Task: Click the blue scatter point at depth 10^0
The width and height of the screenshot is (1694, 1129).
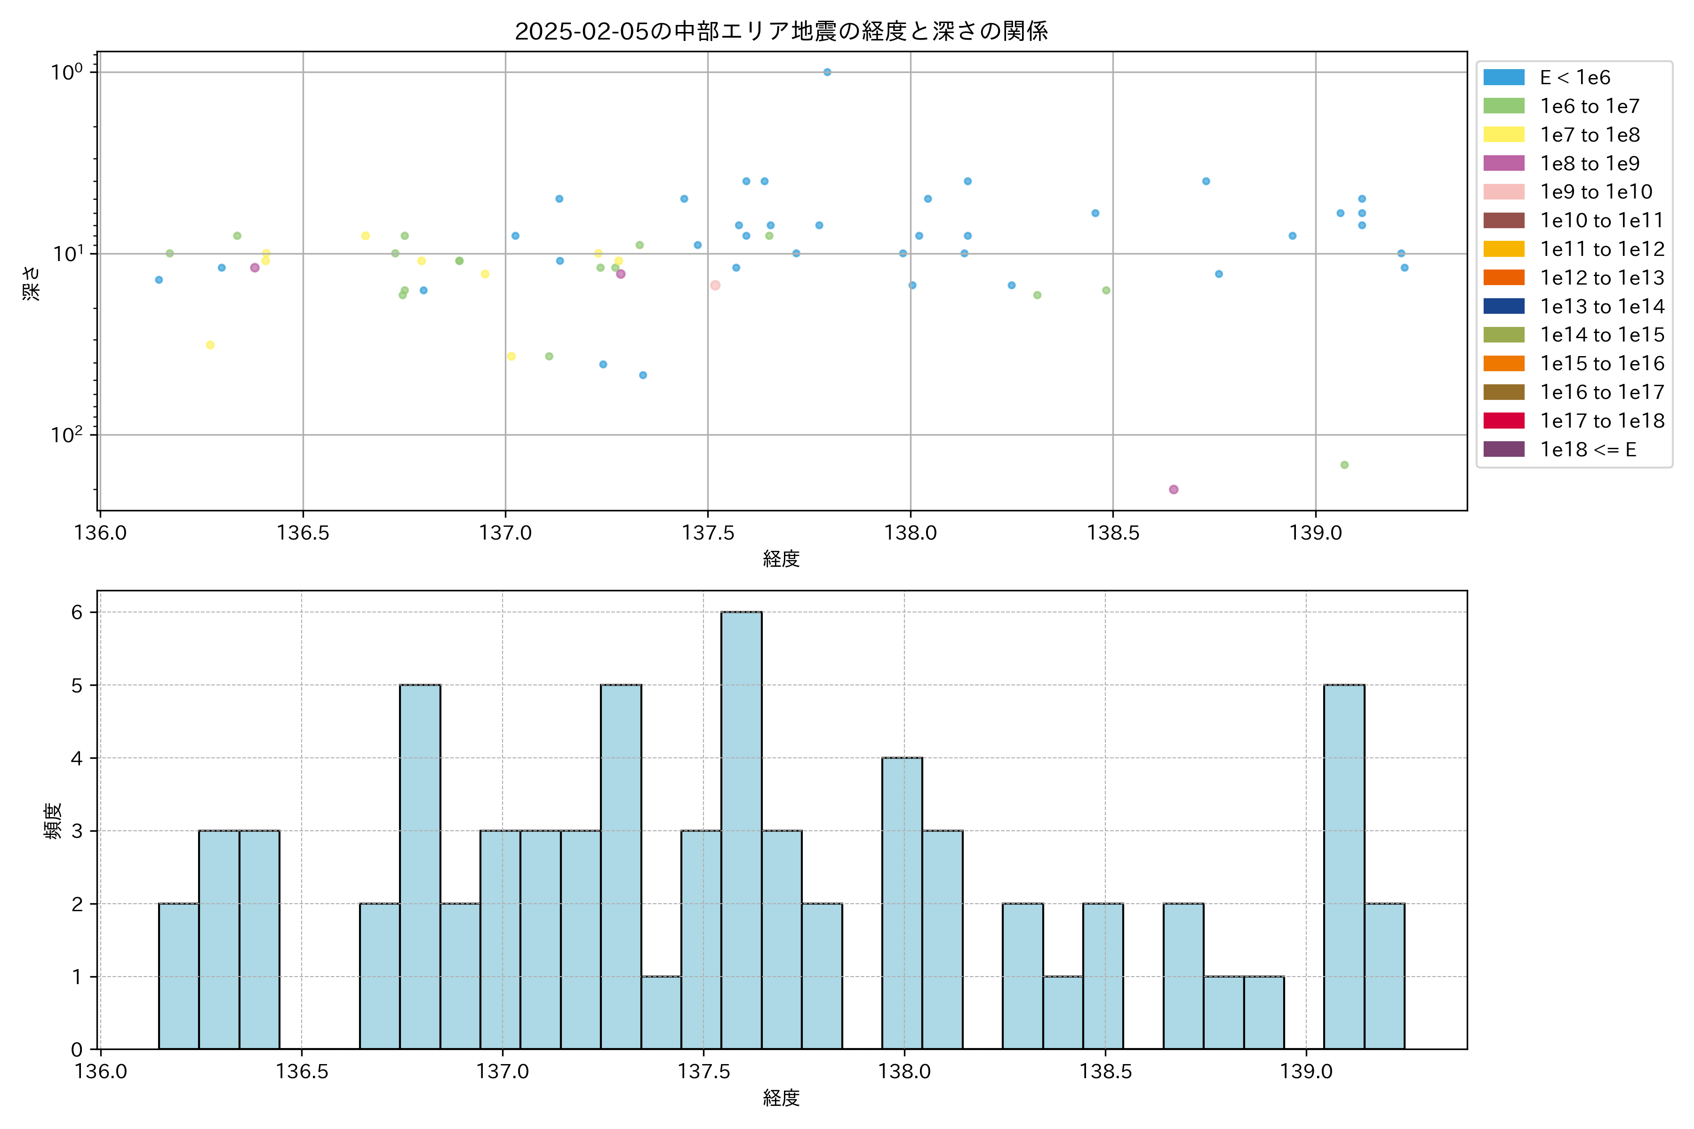Action: pos(827,72)
